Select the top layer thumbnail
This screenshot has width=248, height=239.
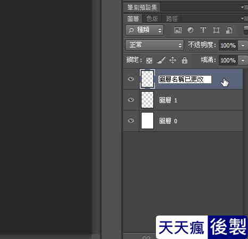click(147, 79)
